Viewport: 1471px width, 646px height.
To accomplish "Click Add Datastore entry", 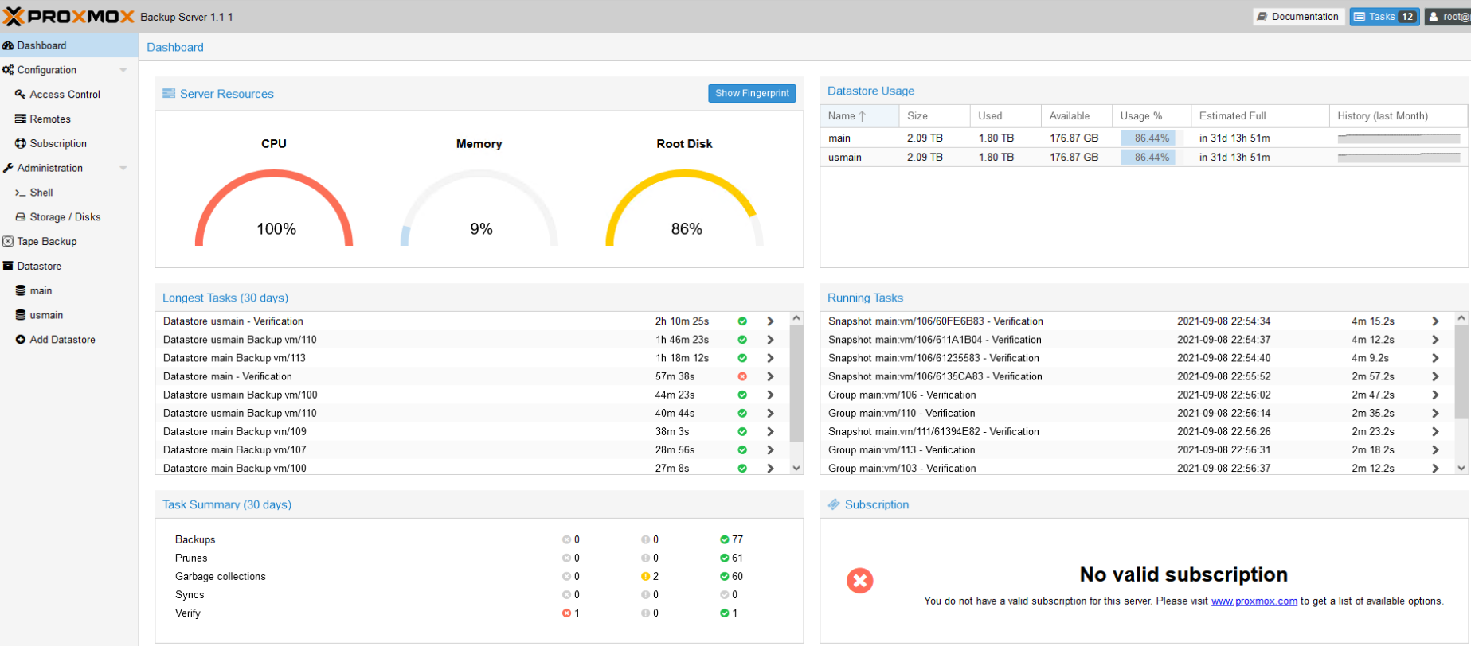I will 69,340.
